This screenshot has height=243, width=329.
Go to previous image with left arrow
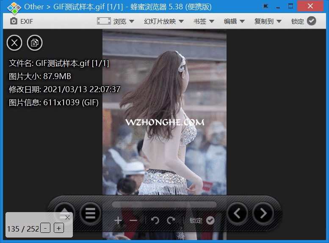click(x=238, y=213)
